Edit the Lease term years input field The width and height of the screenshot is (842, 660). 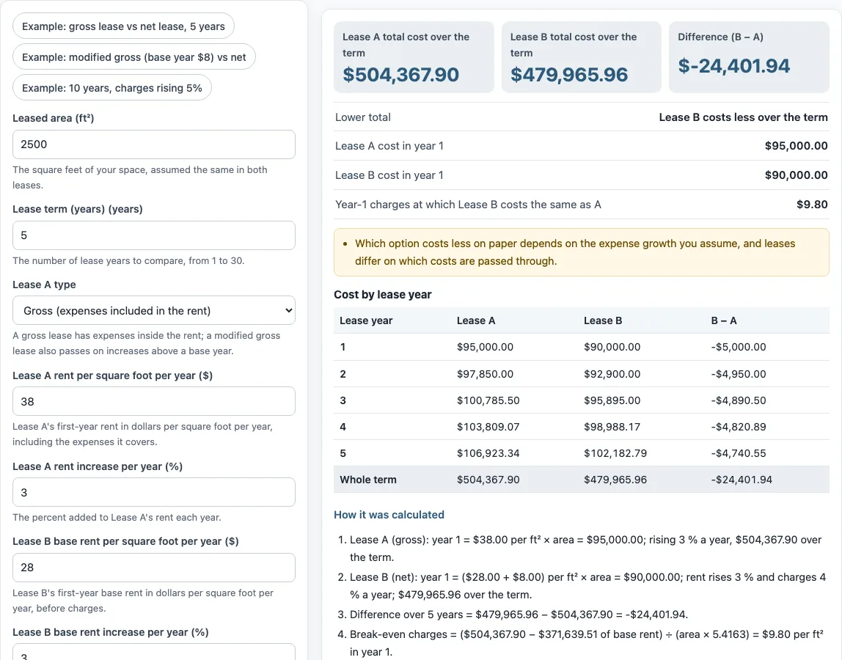click(x=153, y=235)
